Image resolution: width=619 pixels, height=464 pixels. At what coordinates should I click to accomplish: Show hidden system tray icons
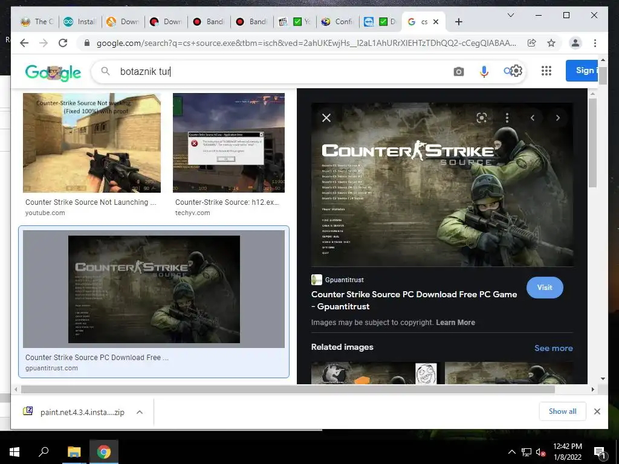(511, 452)
